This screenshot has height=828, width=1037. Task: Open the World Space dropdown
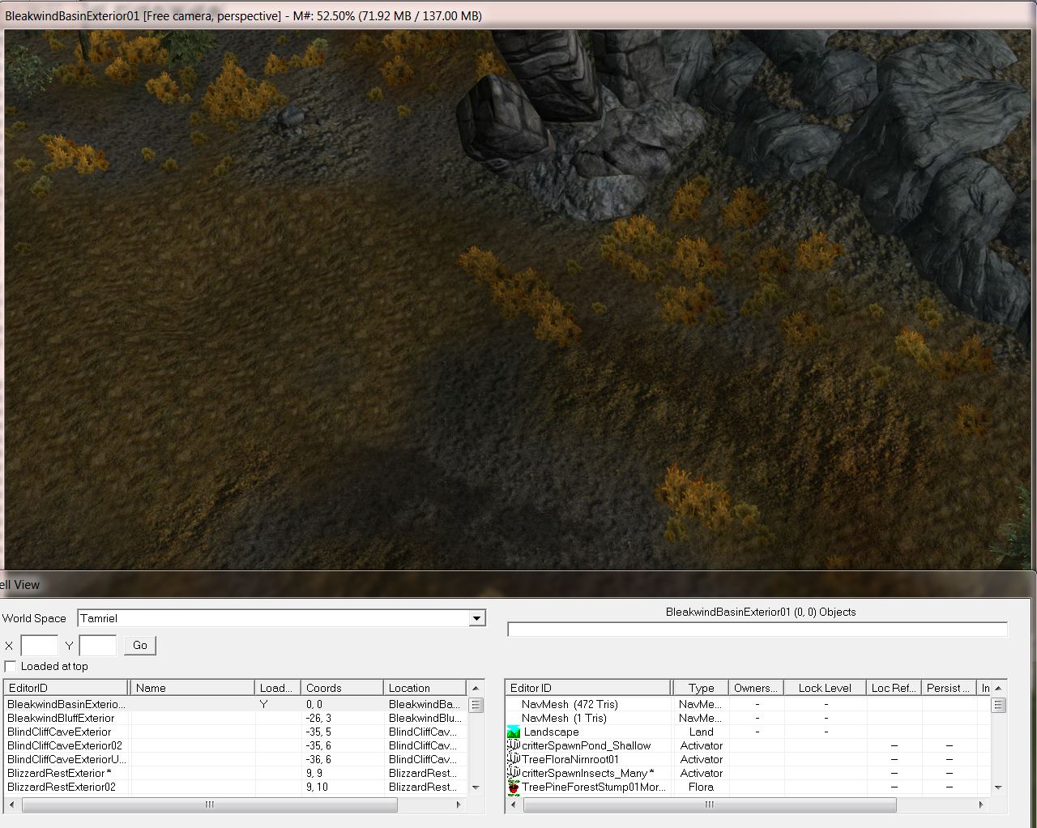[x=476, y=618]
